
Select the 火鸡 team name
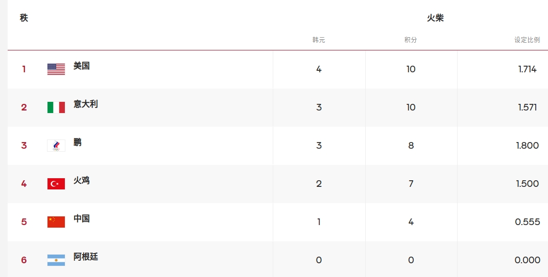[x=82, y=180]
